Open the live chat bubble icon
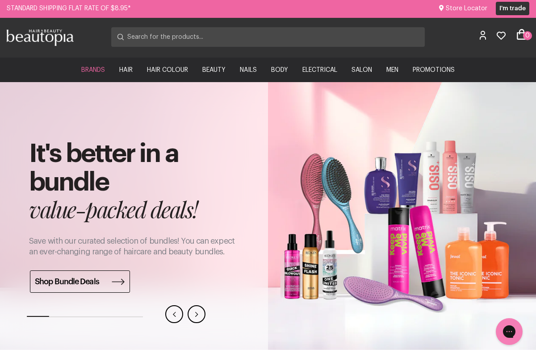536x357 pixels. (509, 332)
